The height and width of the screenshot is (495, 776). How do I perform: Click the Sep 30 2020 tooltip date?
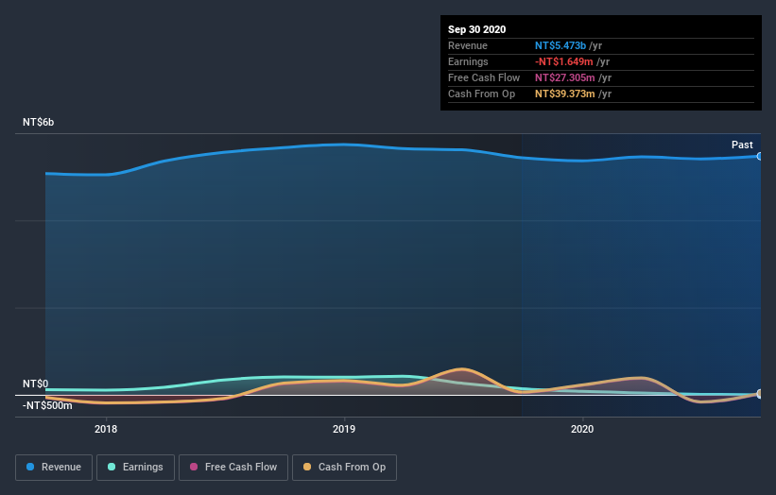476,29
